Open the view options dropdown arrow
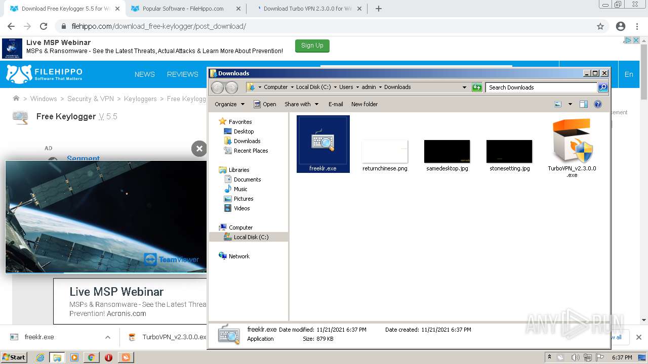The height and width of the screenshot is (364, 648). tap(570, 104)
